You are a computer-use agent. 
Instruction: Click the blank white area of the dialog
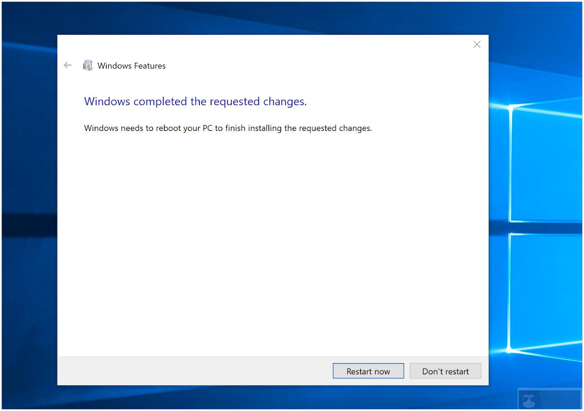pos(254,236)
